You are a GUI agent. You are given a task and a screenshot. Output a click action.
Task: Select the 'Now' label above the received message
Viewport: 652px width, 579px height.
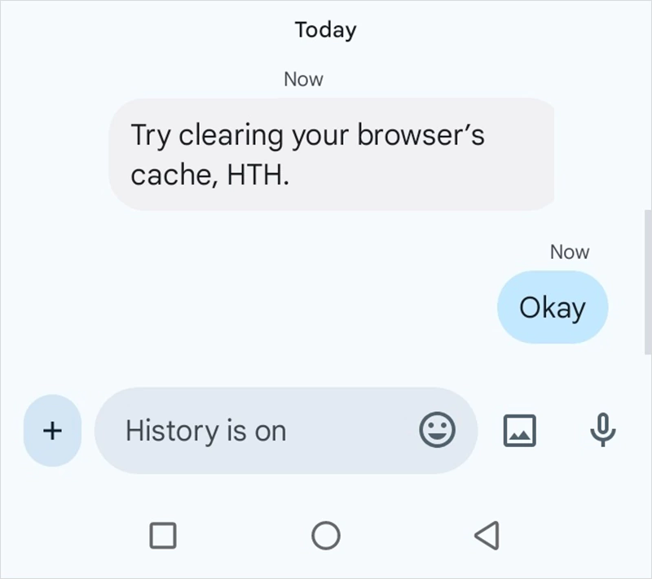303,78
